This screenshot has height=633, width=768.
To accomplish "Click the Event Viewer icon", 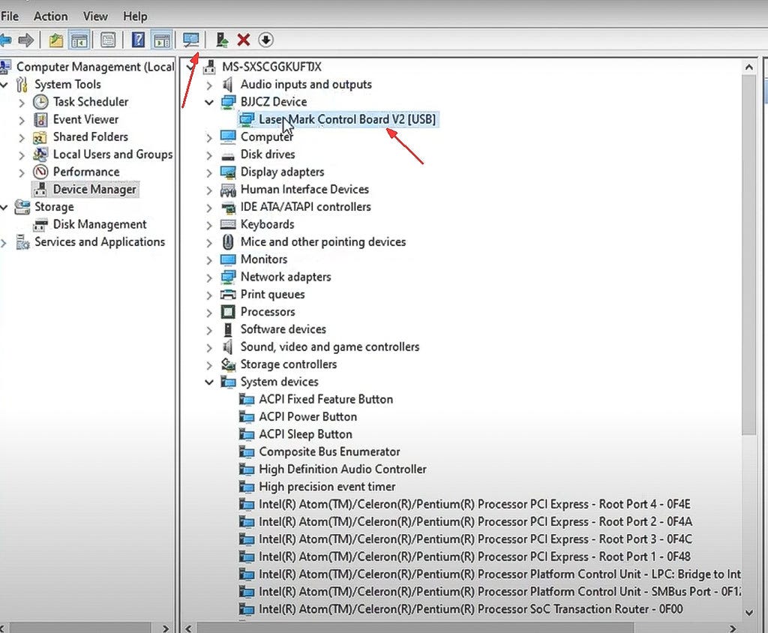I will pyautogui.click(x=40, y=119).
